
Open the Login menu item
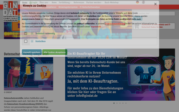coord(33,2)
